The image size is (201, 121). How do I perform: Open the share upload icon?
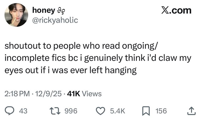tap(191, 111)
